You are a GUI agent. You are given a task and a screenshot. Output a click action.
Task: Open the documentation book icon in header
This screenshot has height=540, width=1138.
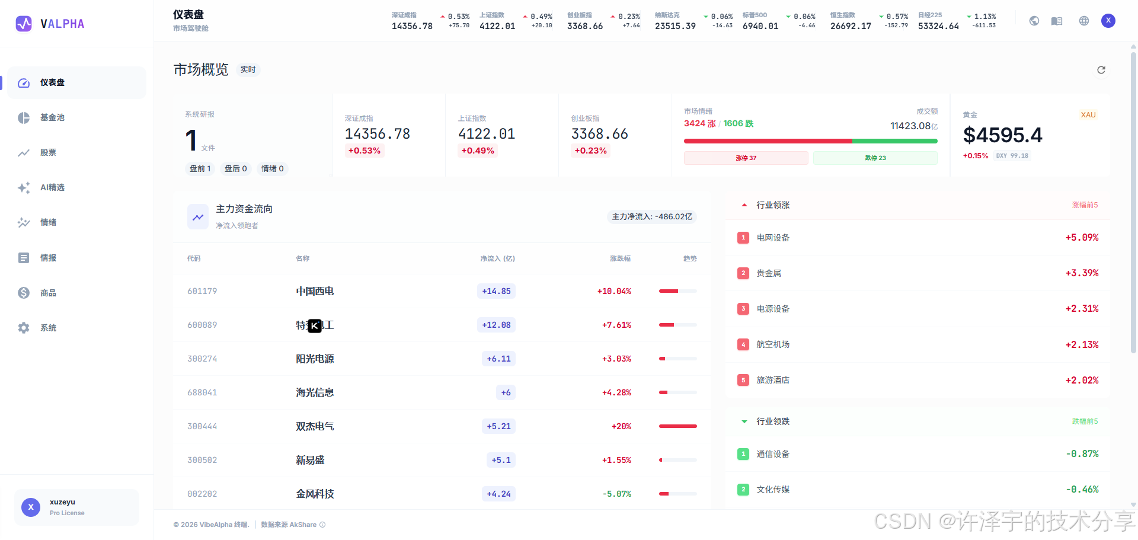pos(1056,20)
